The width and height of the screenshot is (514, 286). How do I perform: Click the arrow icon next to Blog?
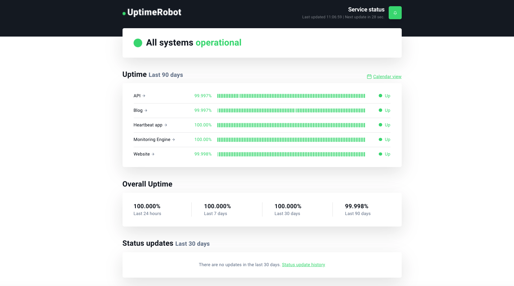point(146,110)
